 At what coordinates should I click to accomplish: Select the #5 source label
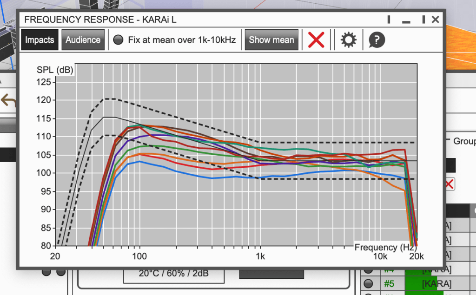pos(389,284)
